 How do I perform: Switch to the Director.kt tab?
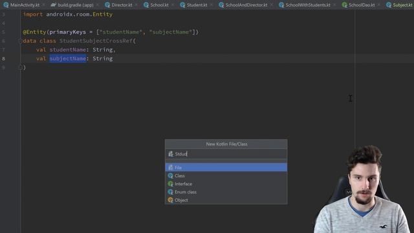tap(122, 5)
